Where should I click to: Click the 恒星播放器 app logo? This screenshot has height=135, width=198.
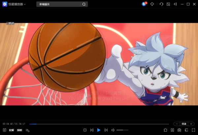coord(5,4)
